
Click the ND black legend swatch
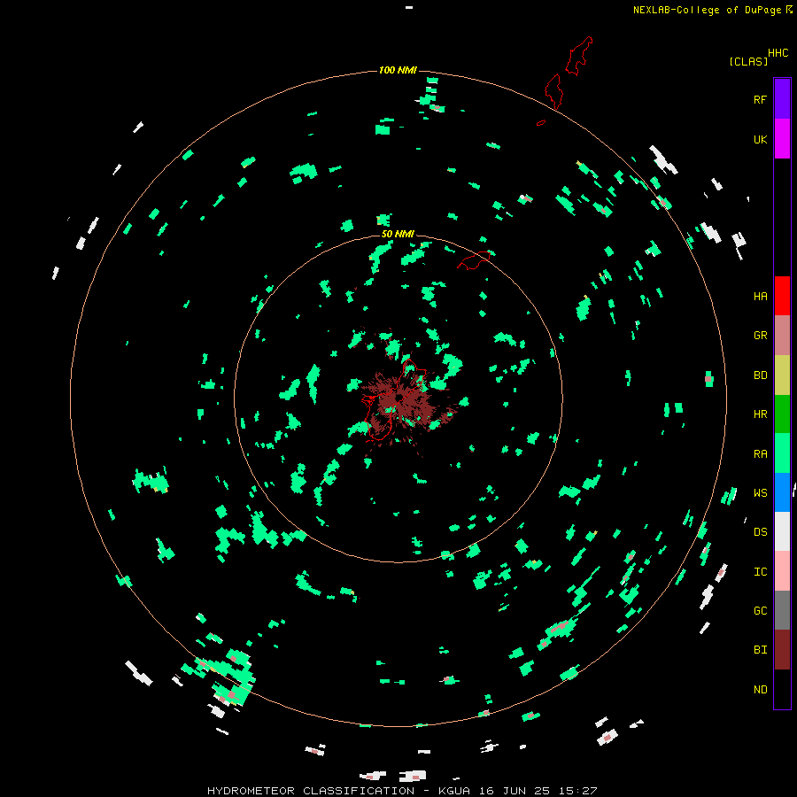[782, 689]
